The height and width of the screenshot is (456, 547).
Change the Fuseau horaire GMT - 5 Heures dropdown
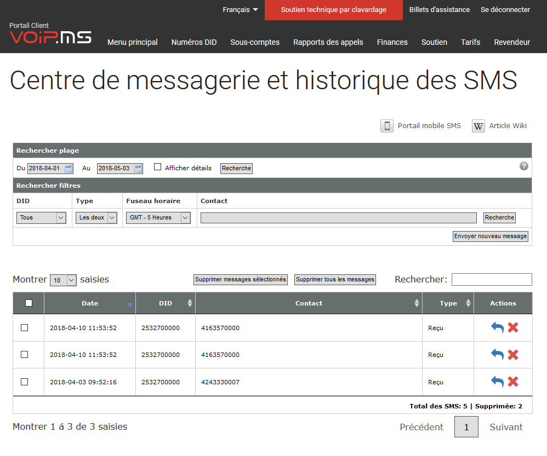click(158, 217)
